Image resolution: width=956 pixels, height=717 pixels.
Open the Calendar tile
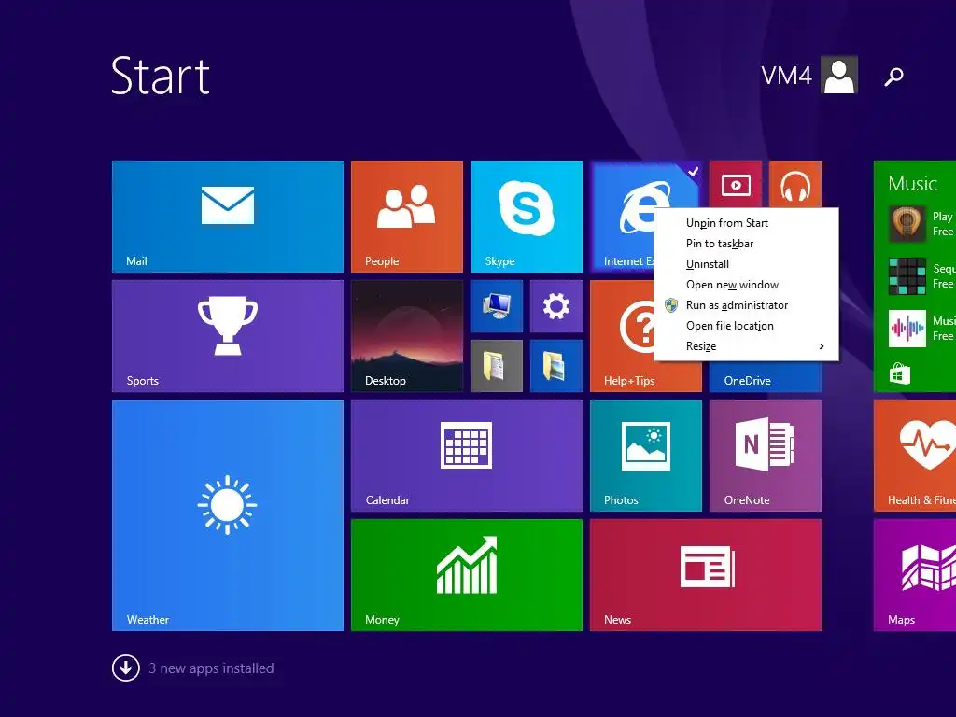[467, 456]
